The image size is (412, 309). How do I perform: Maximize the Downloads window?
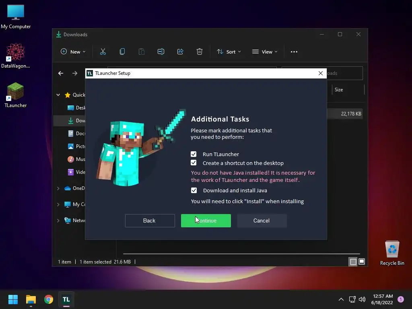pyautogui.click(x=340, y=35)
